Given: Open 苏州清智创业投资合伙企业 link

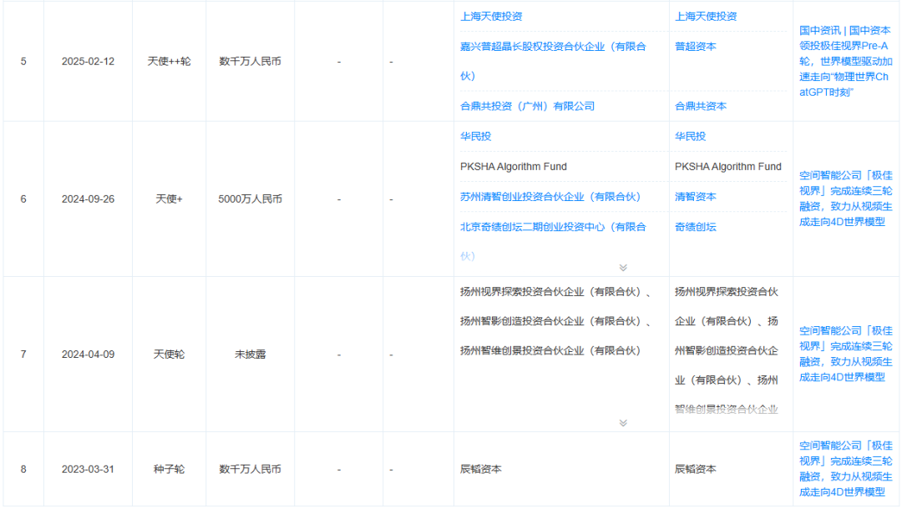Looking at the screenshot, I should pos(550,197).
